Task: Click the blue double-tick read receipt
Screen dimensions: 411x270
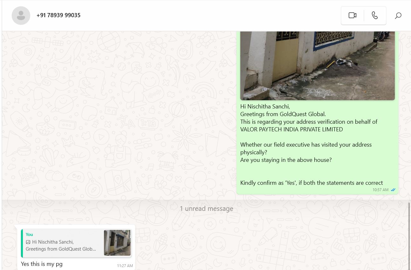Action: pyautogui.click(x=393, y=190)
